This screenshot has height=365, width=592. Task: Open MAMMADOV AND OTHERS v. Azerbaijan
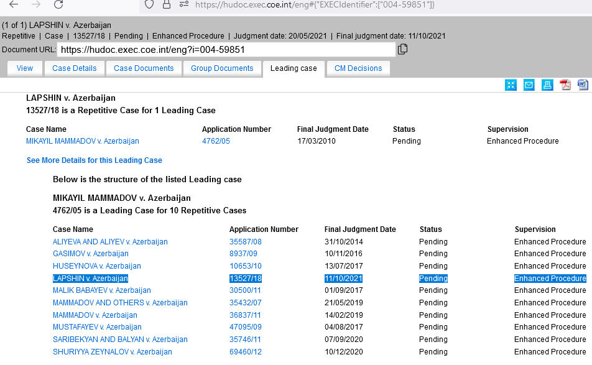(x=120, y=302)
